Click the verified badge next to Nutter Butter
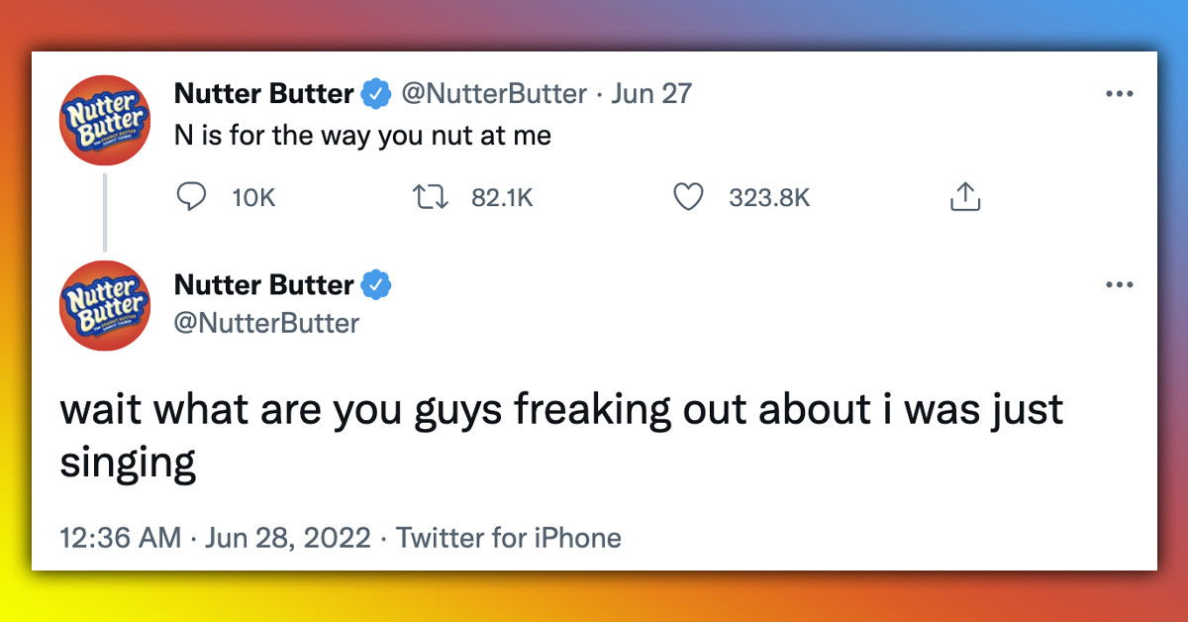Screen dimensions: 1188x622 click(375, 92)
